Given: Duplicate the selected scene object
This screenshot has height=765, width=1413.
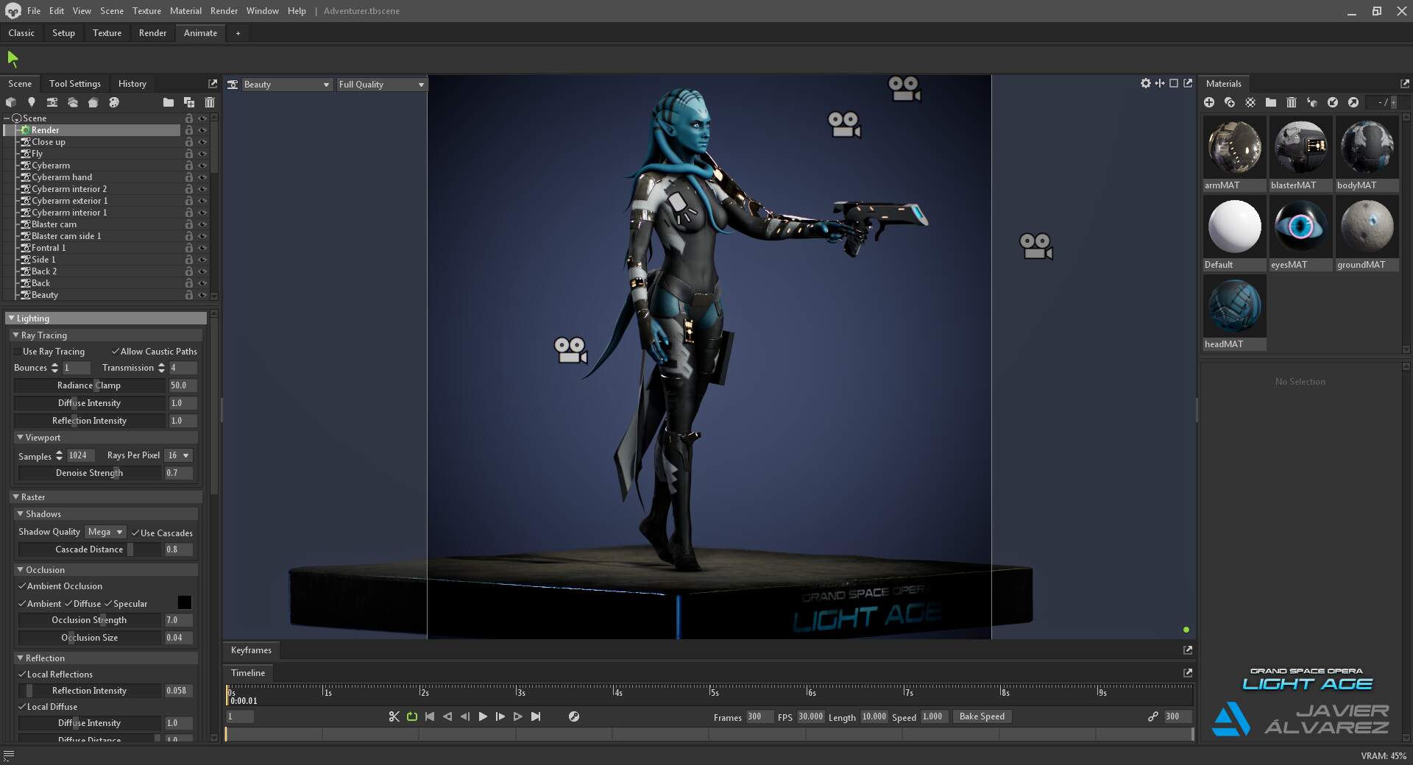Looking at the screenshot, I should [x=189, y=102].
